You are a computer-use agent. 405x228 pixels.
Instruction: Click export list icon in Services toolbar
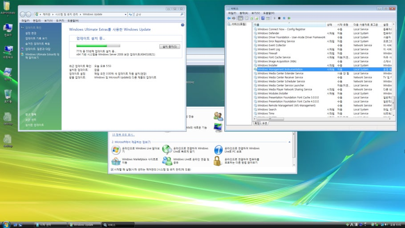point(256,18)
